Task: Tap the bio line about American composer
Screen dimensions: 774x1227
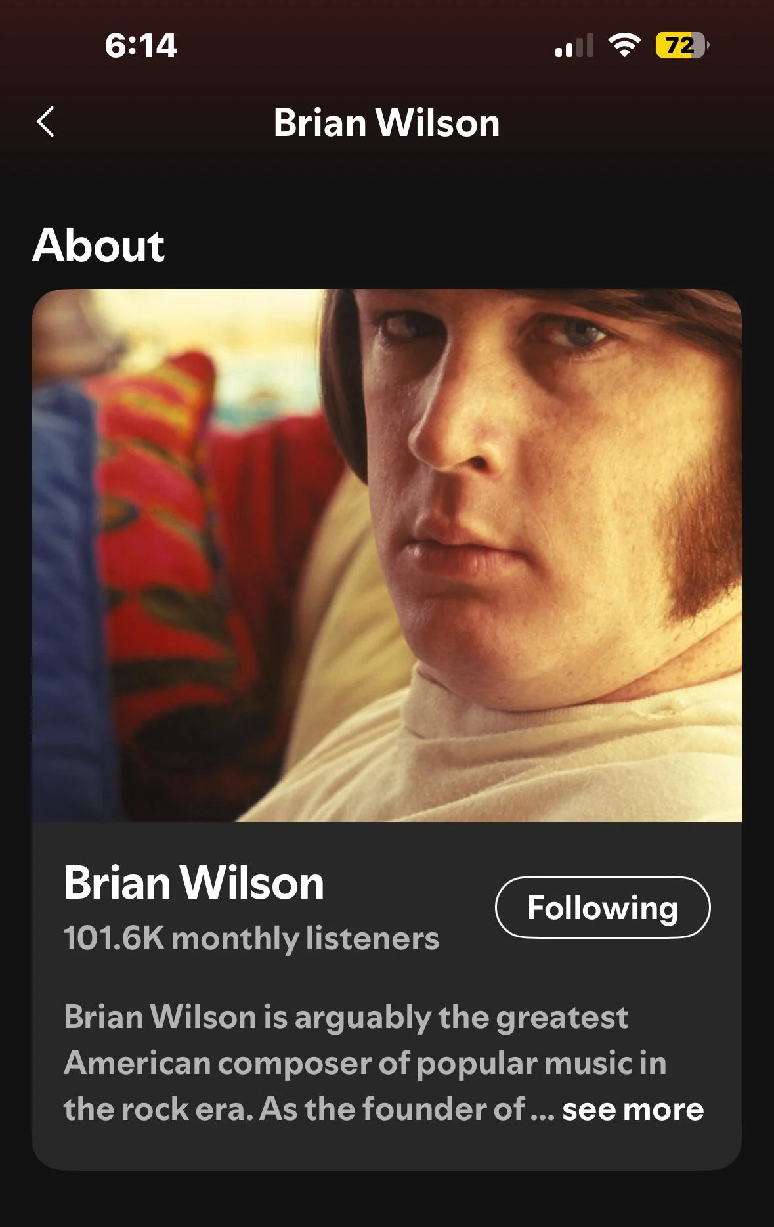Action: tap(365, 1064)
